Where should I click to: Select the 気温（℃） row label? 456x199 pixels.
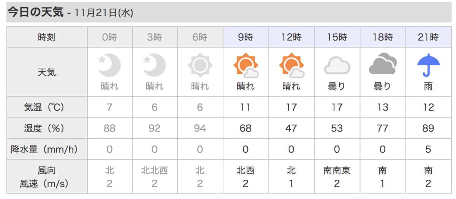[x=47, y=107]
